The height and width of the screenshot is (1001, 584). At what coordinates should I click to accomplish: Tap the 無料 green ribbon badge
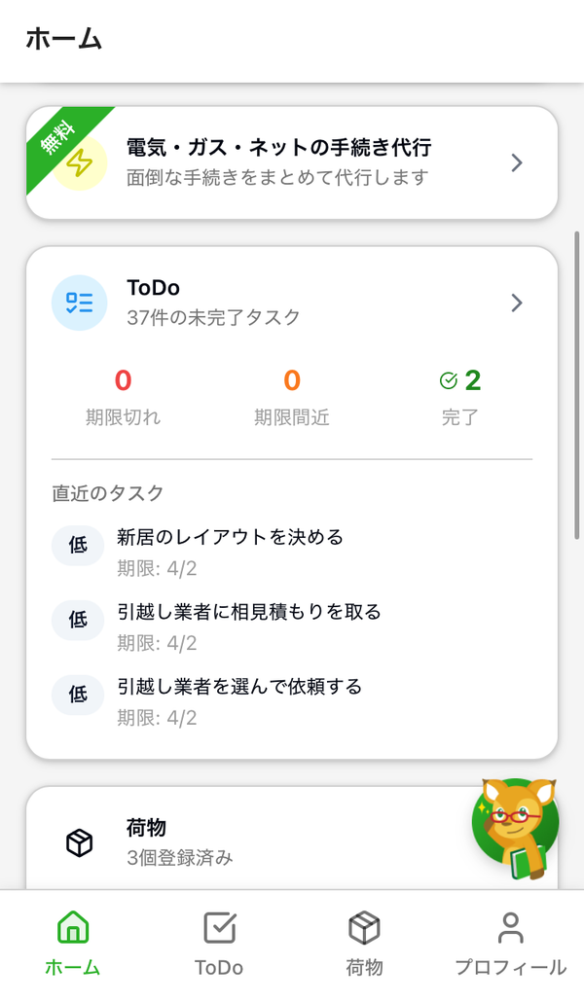(x=58, y=138)
